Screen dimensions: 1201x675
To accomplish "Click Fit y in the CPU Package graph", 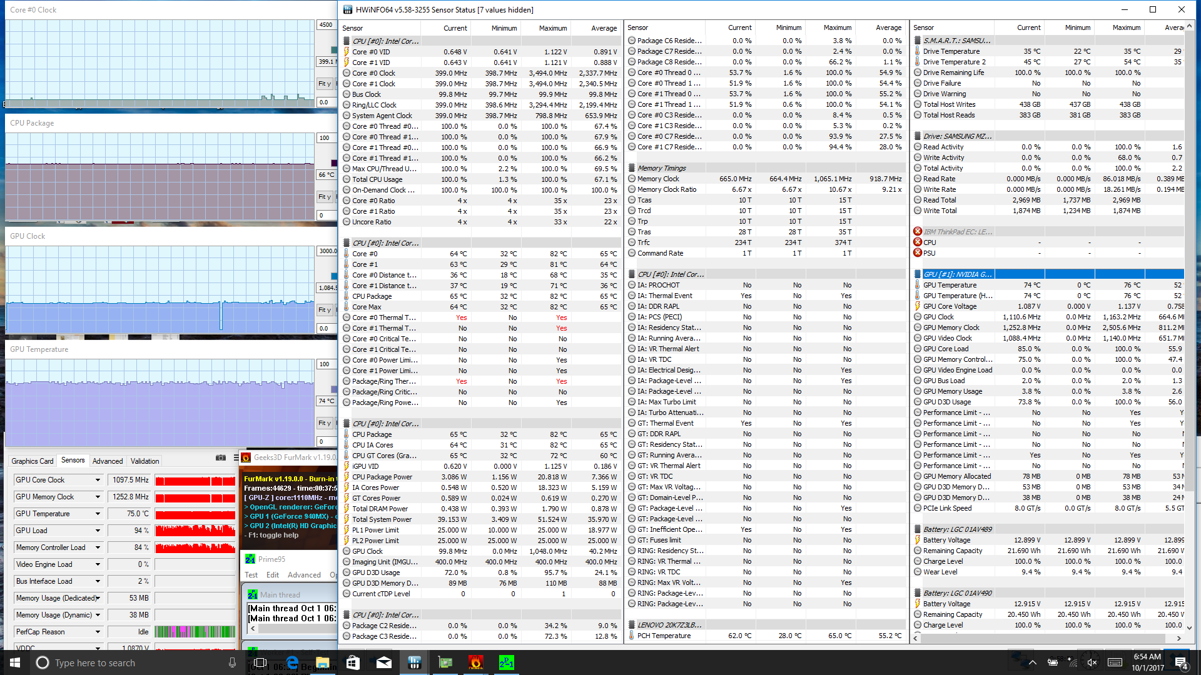I will click(x=325, y=197).
